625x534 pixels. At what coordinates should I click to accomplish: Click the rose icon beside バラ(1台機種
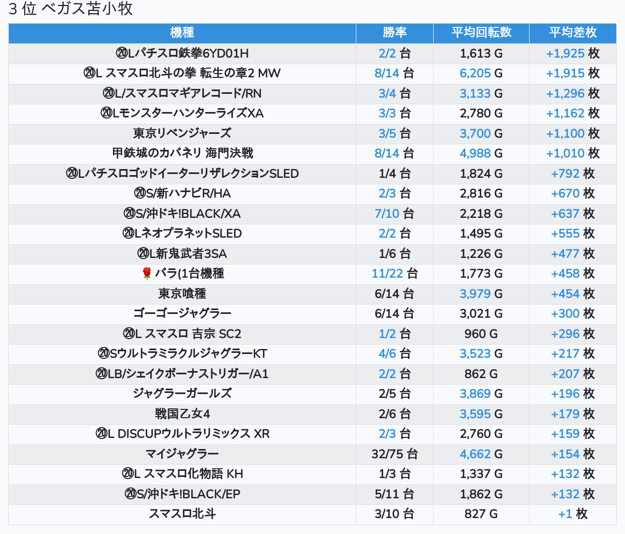146,273
